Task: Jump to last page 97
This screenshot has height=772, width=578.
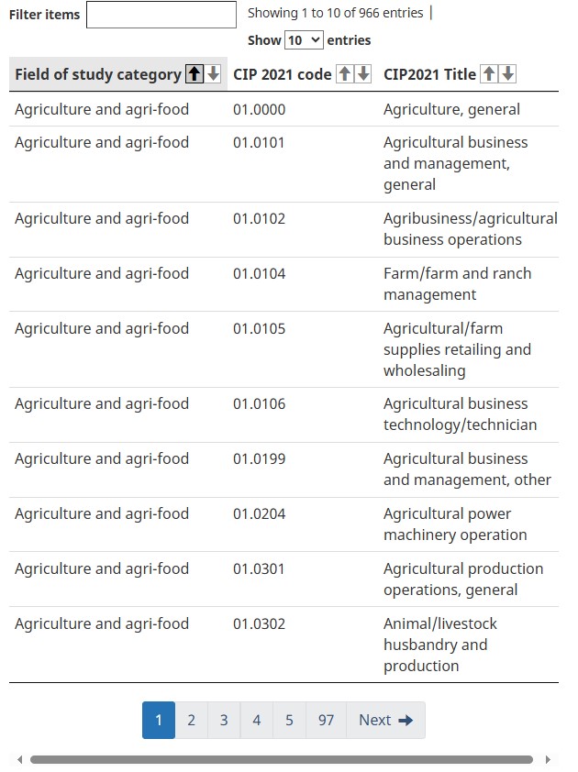Action: 326,721
